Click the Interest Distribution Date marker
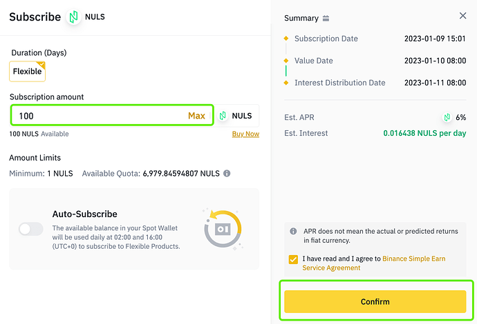This screenshot has width=477, height=324. click(286, 83)
